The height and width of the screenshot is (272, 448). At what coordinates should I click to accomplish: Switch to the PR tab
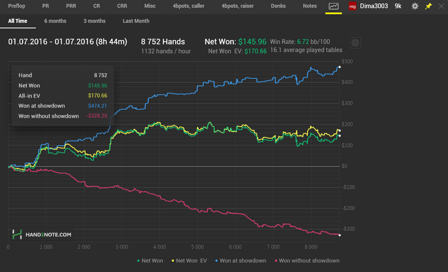pyautogui.click(x=46, y=6)
